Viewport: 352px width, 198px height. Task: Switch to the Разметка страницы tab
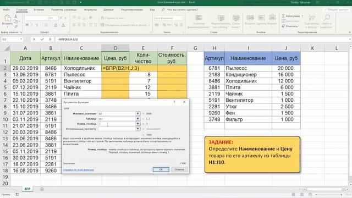point(64,10)
